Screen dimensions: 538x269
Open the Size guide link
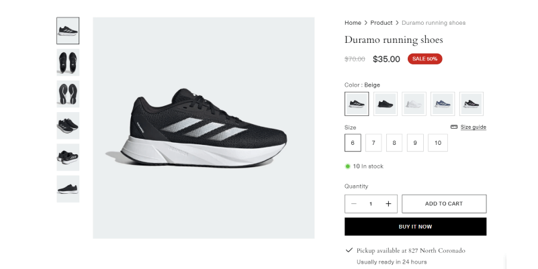(473, 127)
